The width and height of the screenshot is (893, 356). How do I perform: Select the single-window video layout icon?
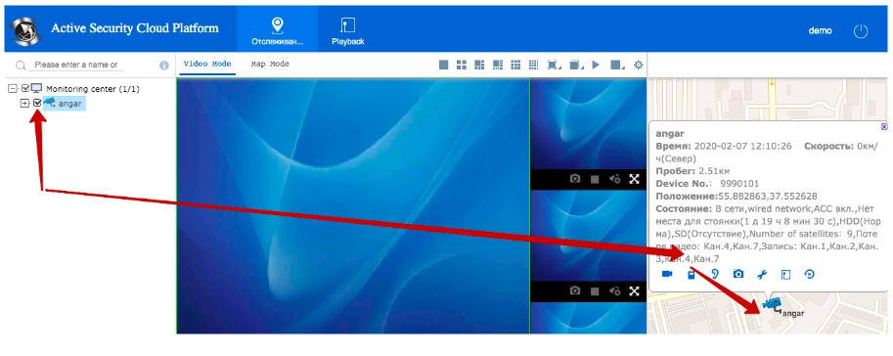coord(444,65)
